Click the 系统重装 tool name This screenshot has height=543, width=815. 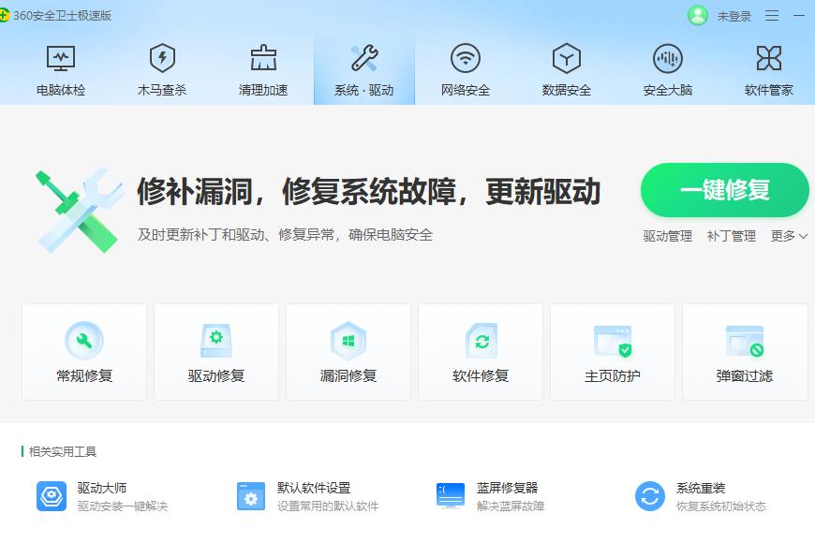[x=701, y=488]
